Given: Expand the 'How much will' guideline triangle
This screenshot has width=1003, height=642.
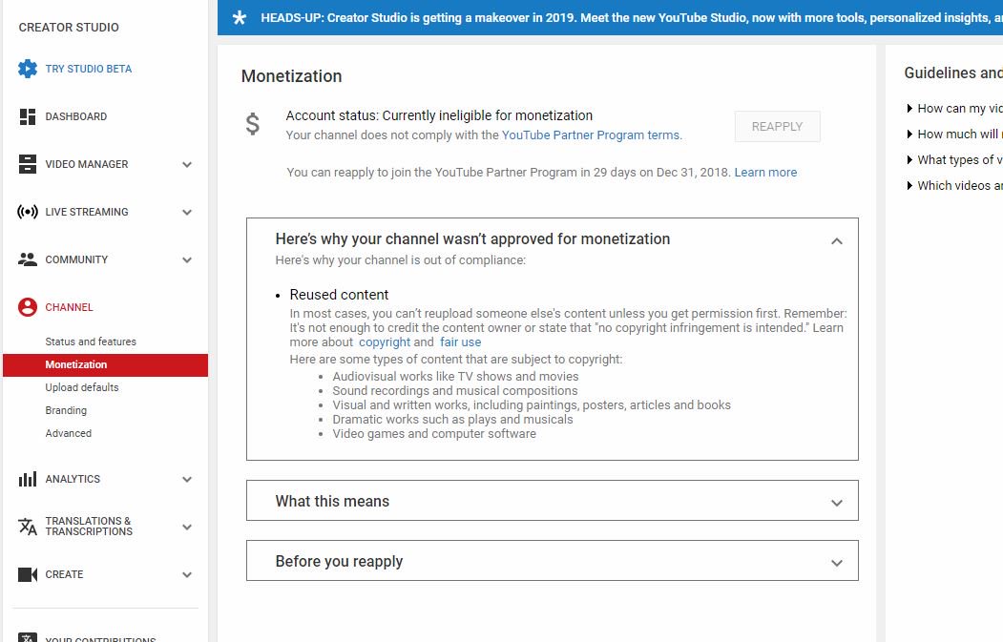Looking at the screenshot, I should 909,135.
